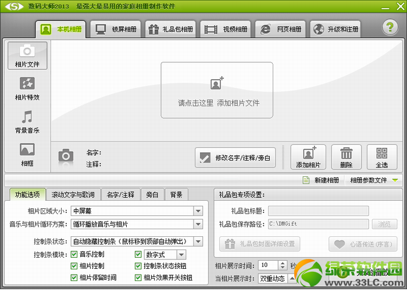Switch to 视频相册 tab

click(x=226, y=29)
